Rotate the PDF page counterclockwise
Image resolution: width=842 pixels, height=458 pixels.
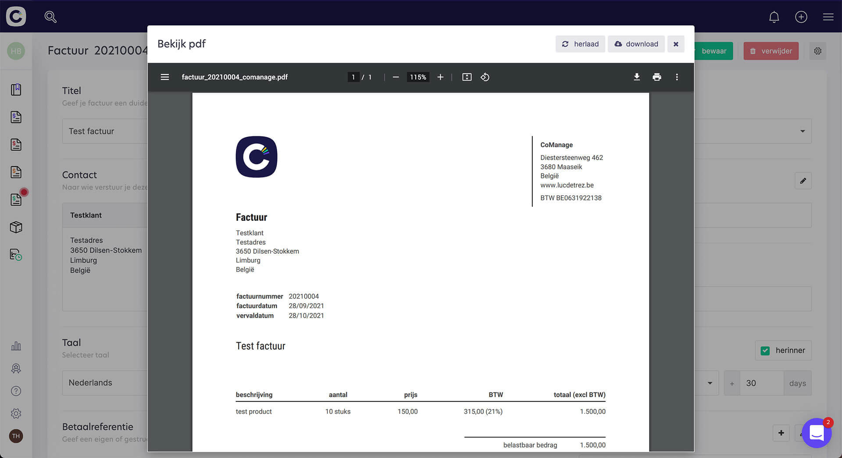(485, 77)
